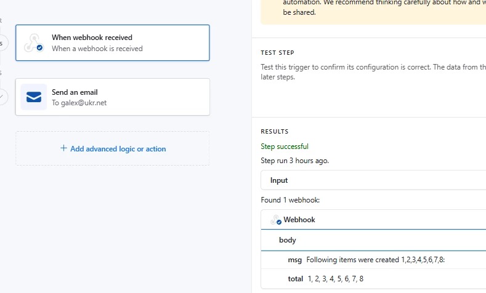The width and height of the screenshot is (486, 293).
Task: Click the "Found 1 webhook" text
Action: 290,200
